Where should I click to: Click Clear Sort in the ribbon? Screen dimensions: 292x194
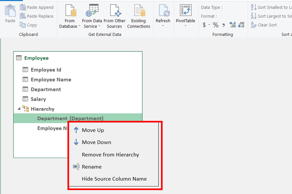[x=265, y=25]
